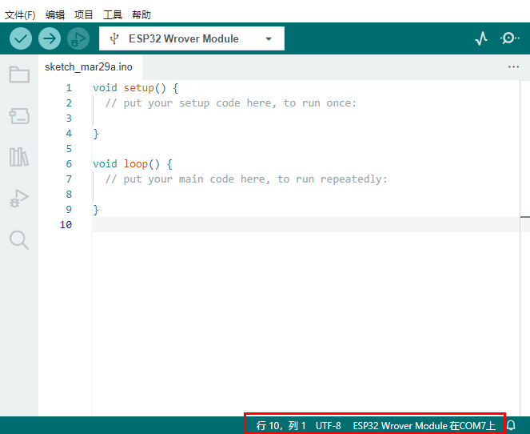Click the 'put your setup code here' comment
Image resolution: width=530 pixels, height=434 pixels.
[231, 103]
